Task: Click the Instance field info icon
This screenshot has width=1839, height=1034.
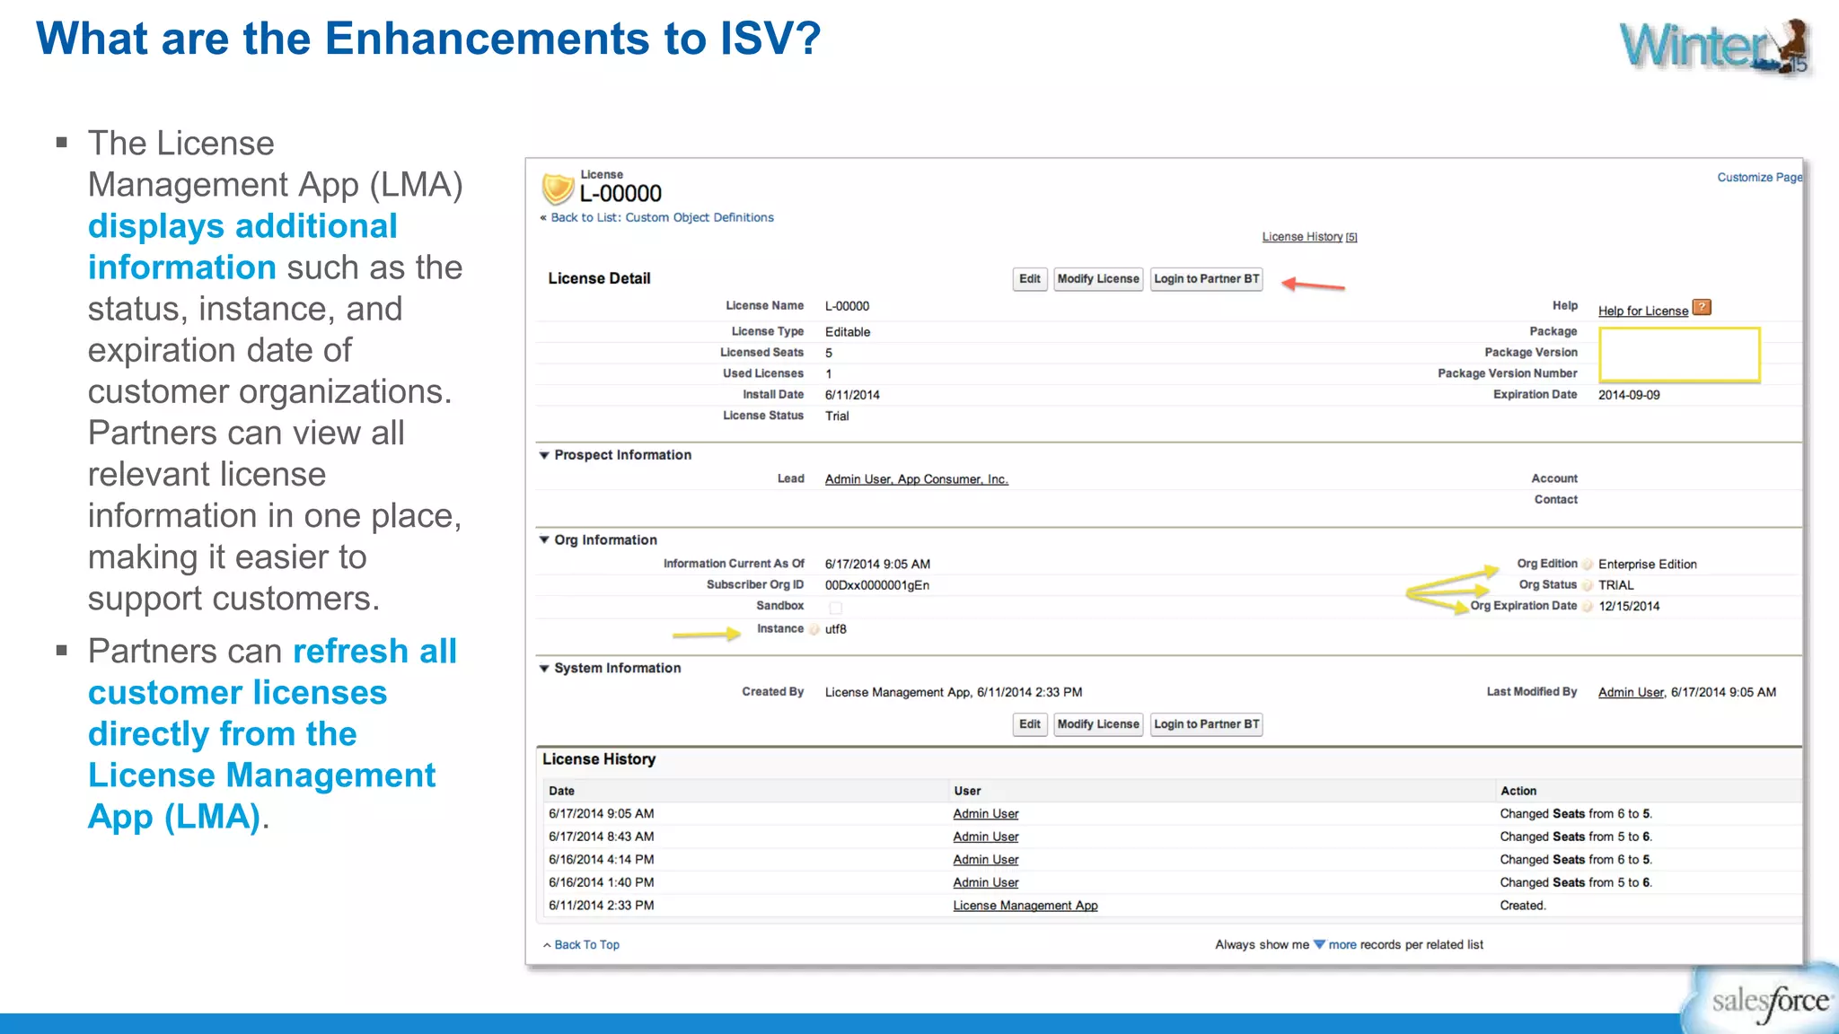Action: (814, 629)
